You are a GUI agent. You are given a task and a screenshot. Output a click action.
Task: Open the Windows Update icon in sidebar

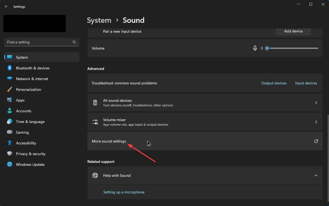pyautogui.click(x=9, y=164)
